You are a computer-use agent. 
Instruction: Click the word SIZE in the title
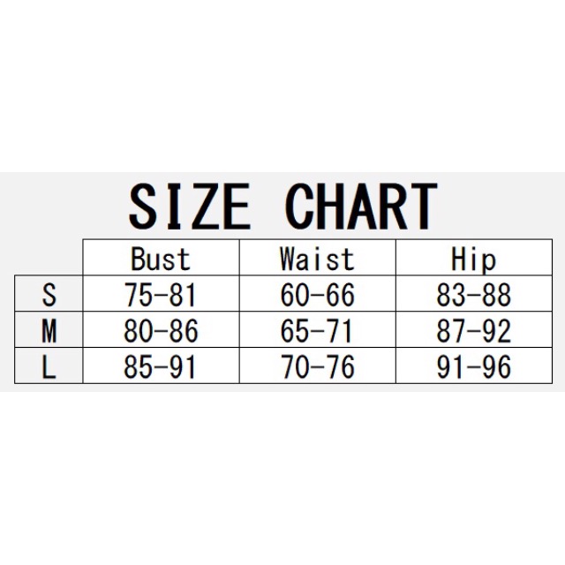click(x=190, y=206)
